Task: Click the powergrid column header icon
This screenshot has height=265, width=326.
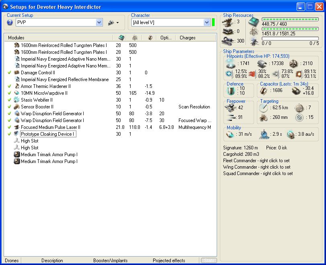Action: click(x=135, y=37)
